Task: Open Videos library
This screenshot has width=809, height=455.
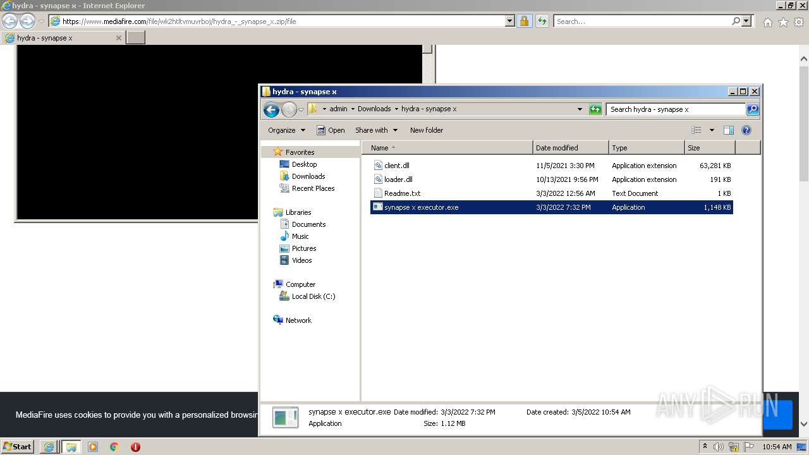Action: (301, 260)
